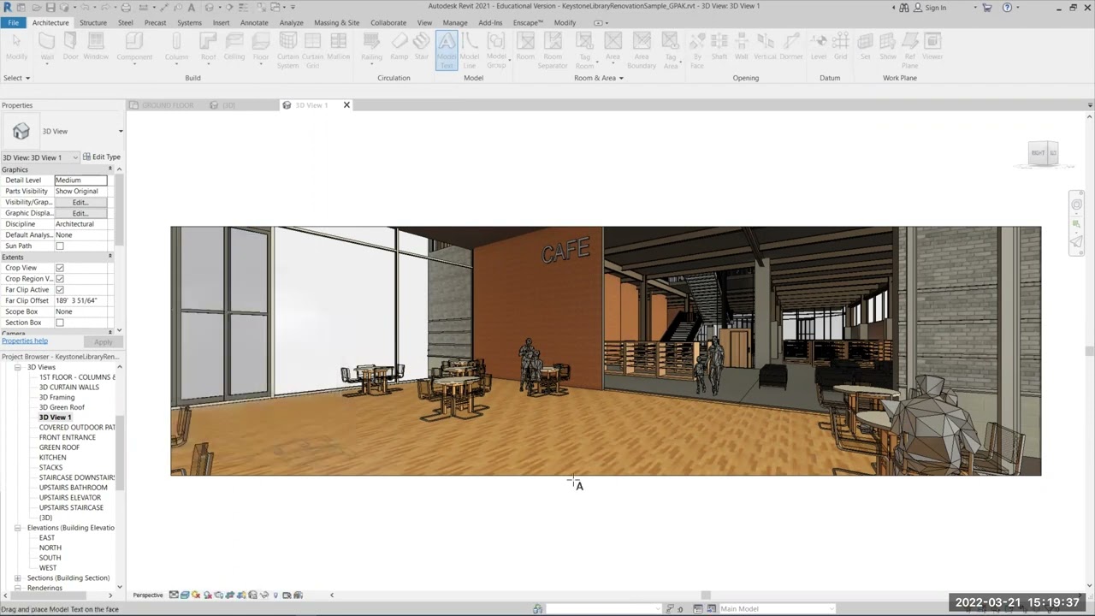Screen dimensions: 1095x616
Task: Choose the Window tool
Action: click(96, 46)
